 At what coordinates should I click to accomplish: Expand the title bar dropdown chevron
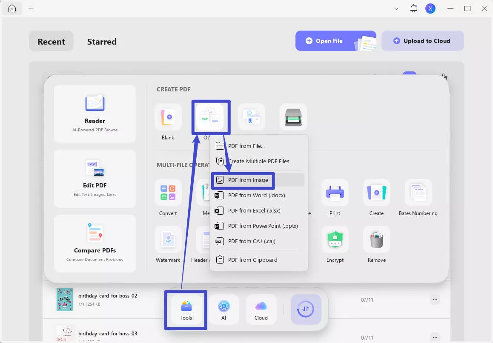point(396,9)
